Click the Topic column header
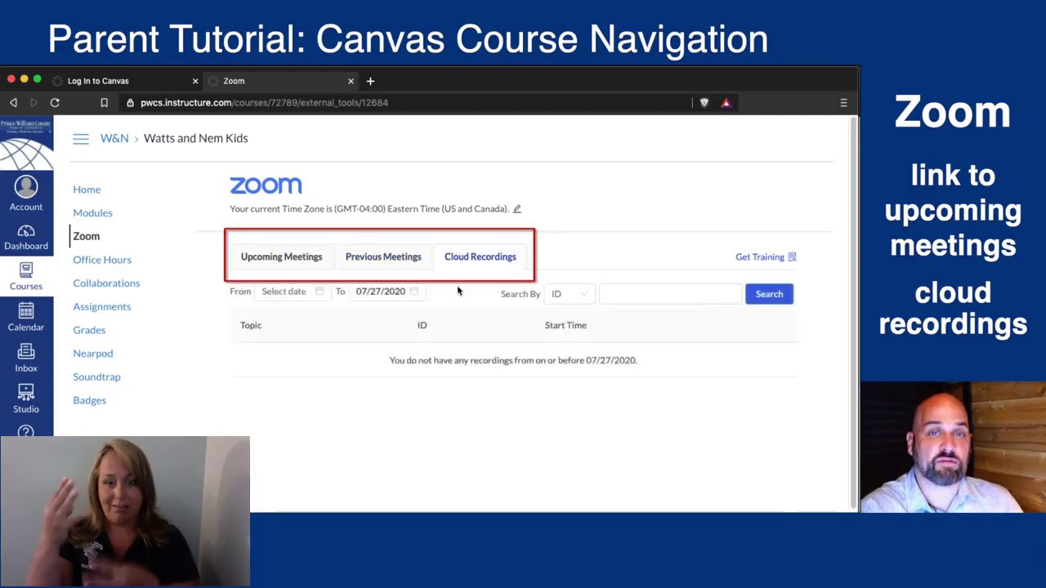1046x588 pixels. tap(251, 325)
